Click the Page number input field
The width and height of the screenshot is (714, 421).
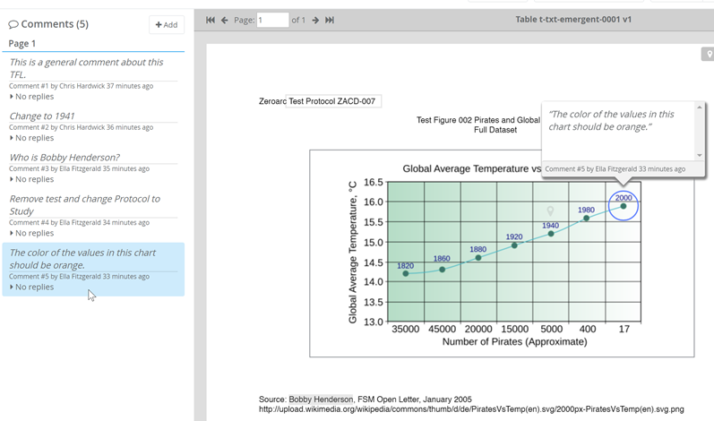pos(272,20)
